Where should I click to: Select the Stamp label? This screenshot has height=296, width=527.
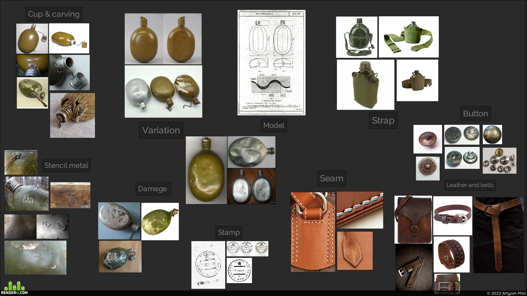[x=229, y=232]
